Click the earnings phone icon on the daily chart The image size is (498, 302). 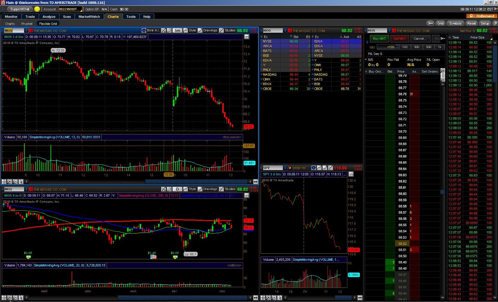point(153,257)
